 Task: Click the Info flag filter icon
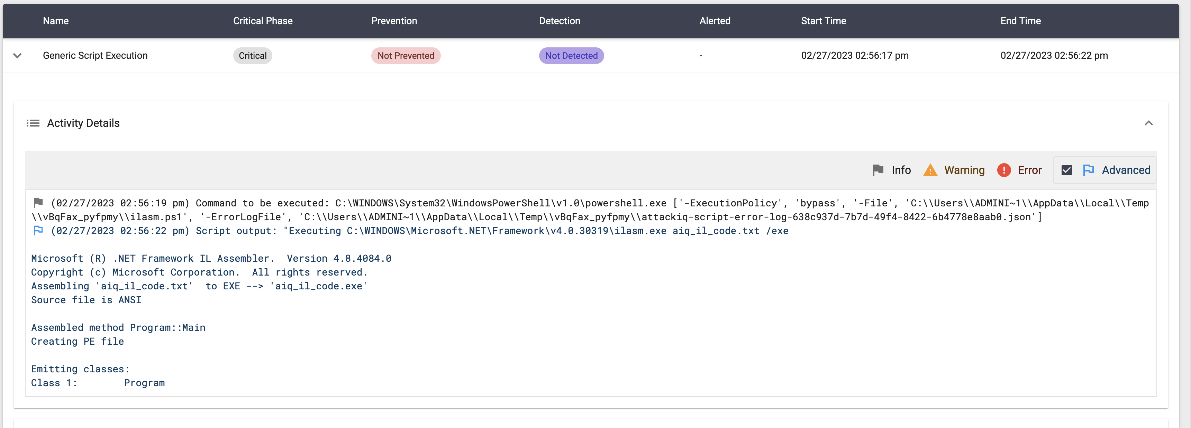[x=878, y=170]
